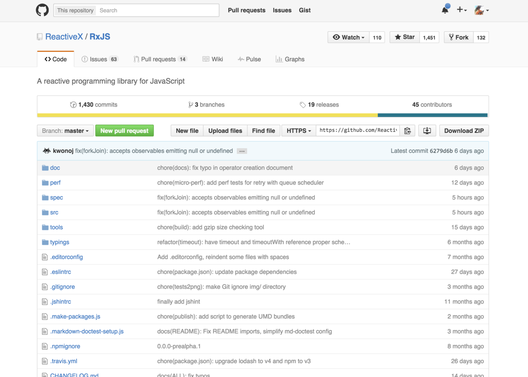Viewport: 528px width, 377px height.
Task: Open the user avatar menu
Action: [x=482, y=10]
